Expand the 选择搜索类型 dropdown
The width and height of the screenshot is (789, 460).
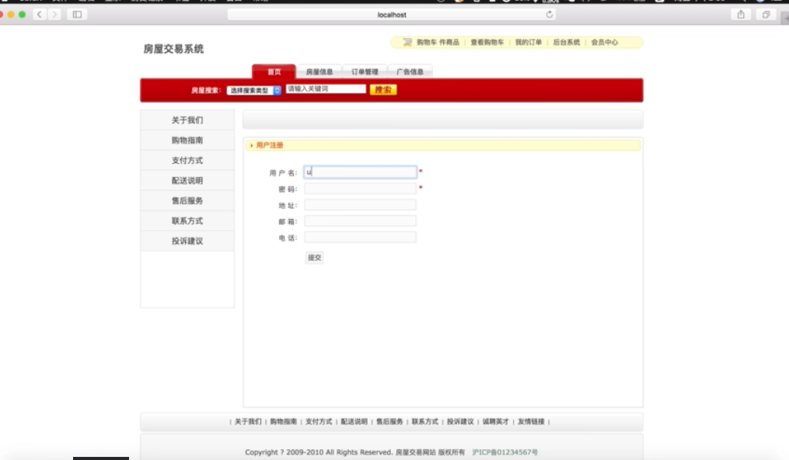click(253, 90)
